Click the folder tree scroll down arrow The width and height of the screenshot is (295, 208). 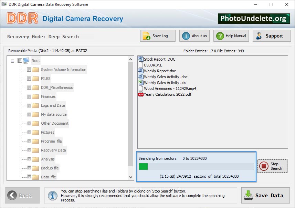pos(130,177)
